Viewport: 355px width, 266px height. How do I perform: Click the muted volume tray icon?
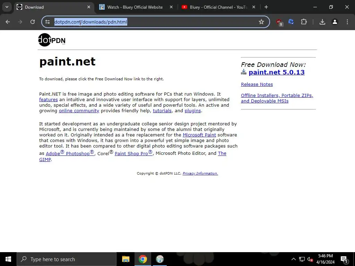[x=310, y=259]
